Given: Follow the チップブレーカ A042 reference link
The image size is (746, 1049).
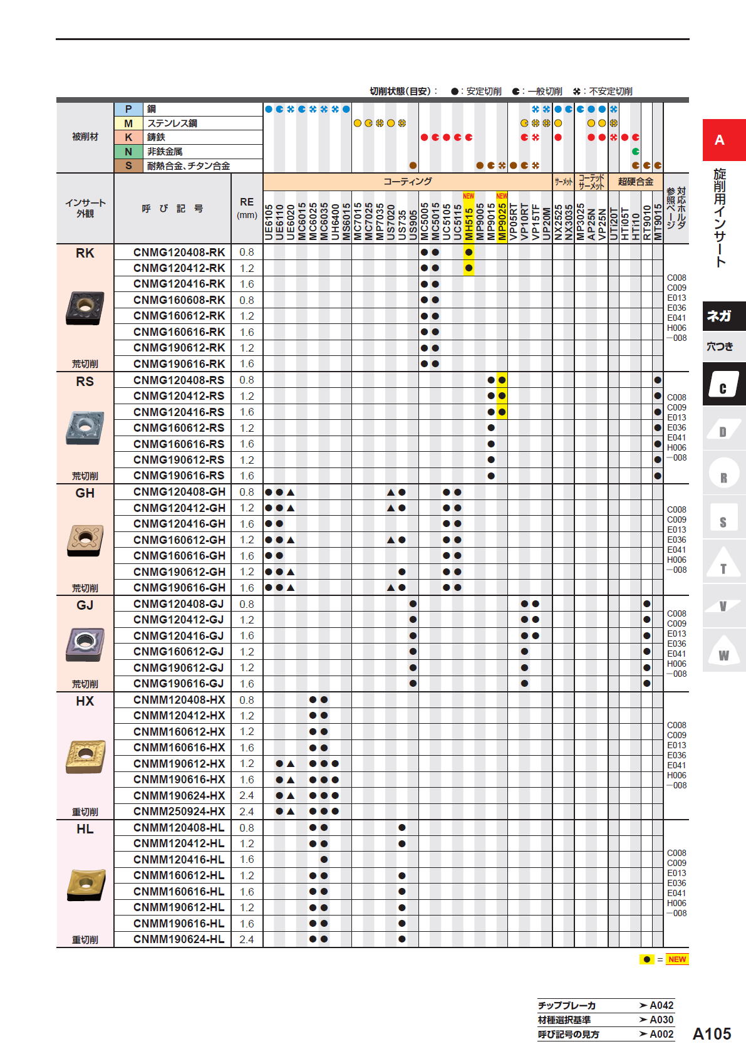Looking at the screenshot, I should click(606, 1005).
